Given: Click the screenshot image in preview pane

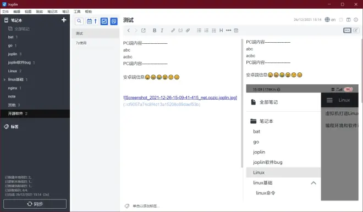Looking at the screenshot, I should [x=302, y=142].
